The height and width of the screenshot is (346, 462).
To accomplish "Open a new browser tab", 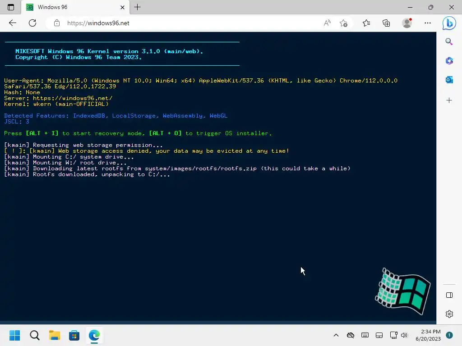I will [x=137, y=7].
